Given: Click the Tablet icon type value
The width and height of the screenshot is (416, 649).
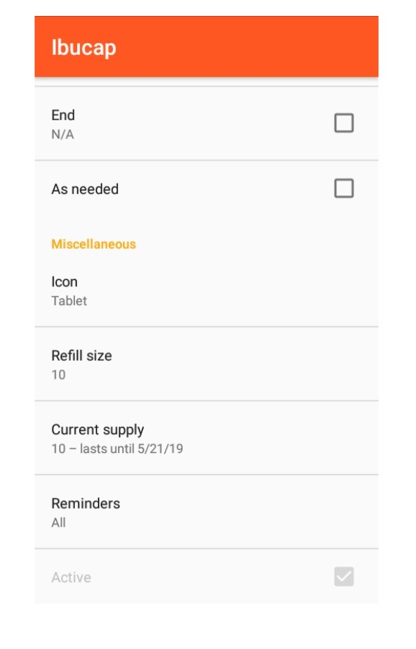Looking at the screenshot, I should tap(69, 300).
